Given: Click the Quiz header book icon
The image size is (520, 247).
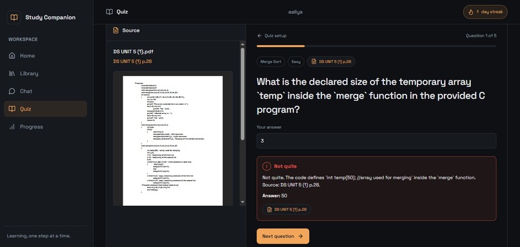Looking at the screenshot, I should pyautogui.click(x=109, y=12).
